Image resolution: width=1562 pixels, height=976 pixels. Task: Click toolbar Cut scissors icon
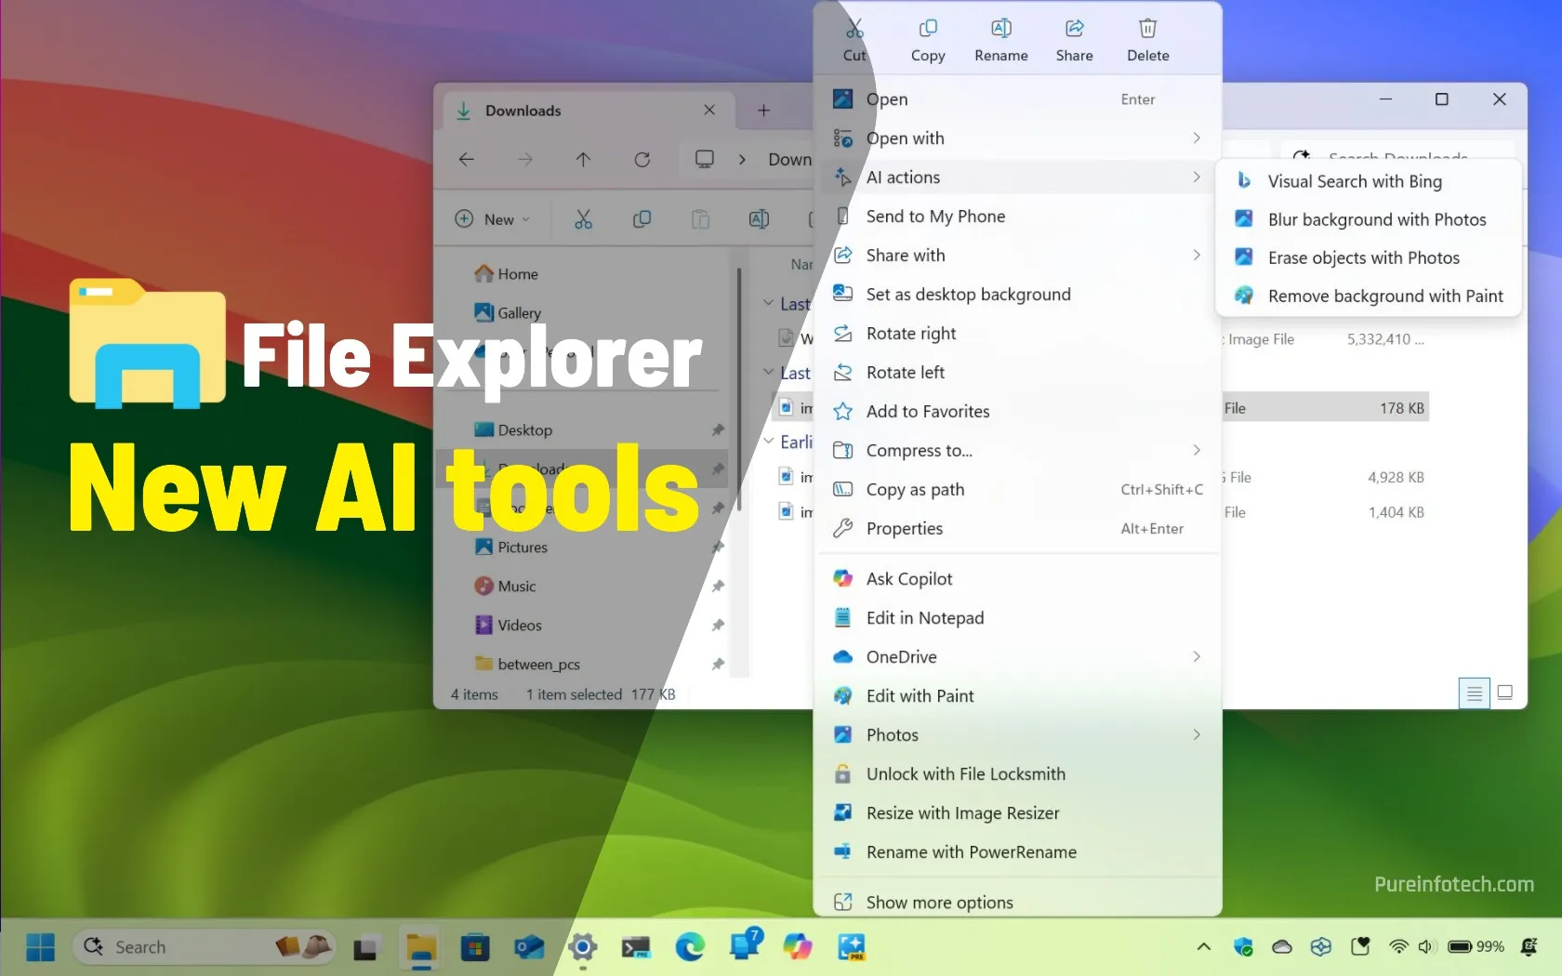[583, 219]
